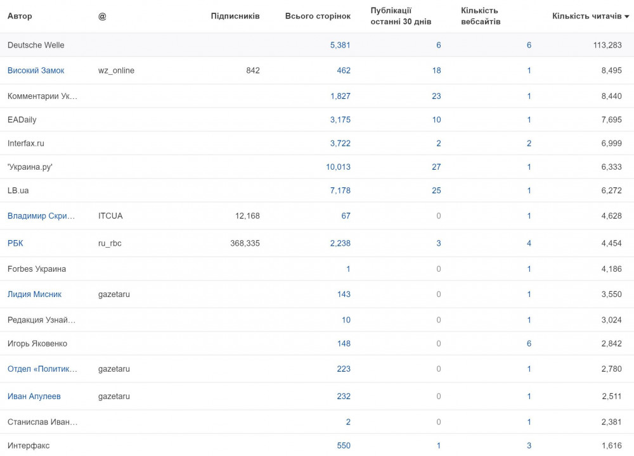Open Владимир Скри… pages count 67
This screenshot has width=634, height=456.
coord(346,216)
